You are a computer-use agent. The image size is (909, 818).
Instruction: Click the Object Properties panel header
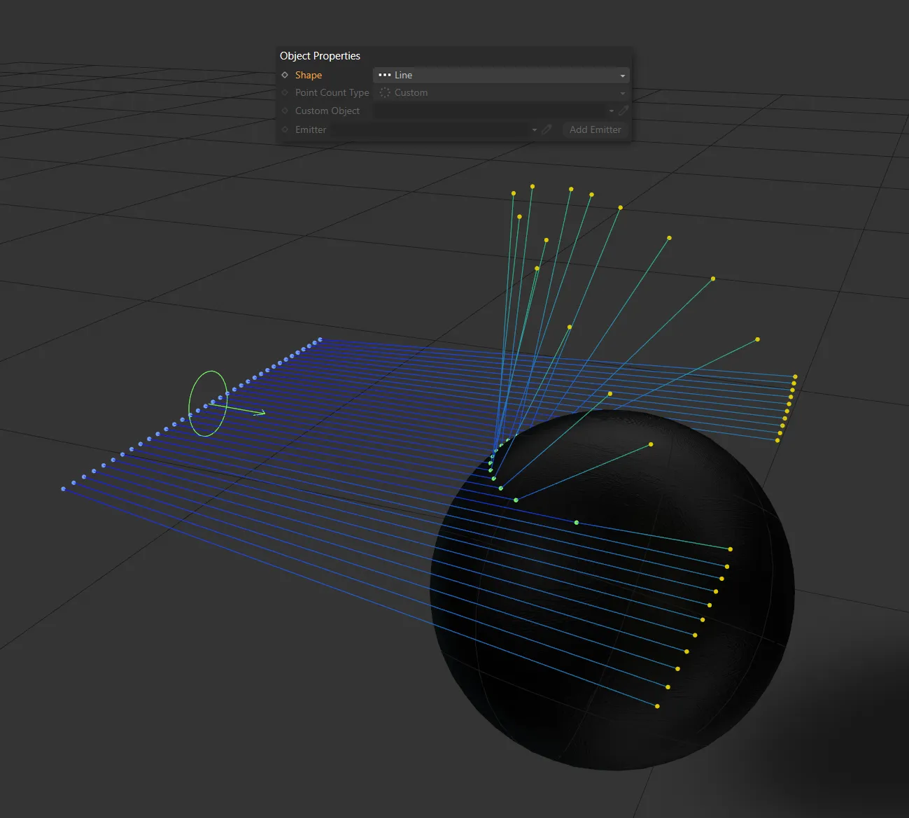tap(320, 55)
